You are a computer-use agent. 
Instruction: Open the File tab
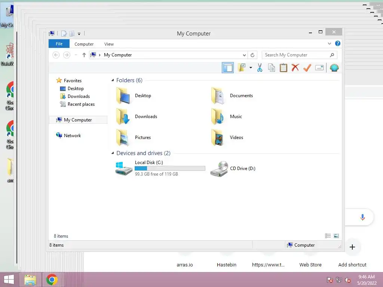(59, 44)
